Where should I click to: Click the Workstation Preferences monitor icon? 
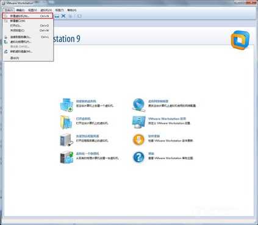click(138, 122)
